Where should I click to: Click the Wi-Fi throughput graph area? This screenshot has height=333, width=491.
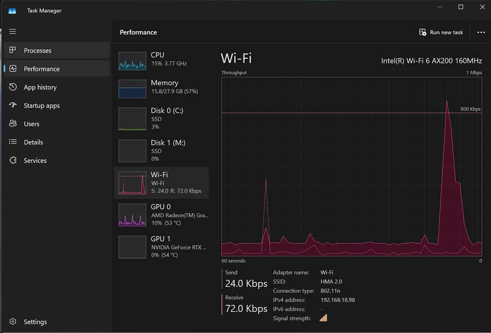tap(352, 166)
